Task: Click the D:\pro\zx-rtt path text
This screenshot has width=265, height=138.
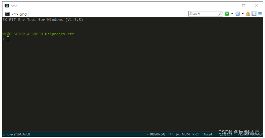Action: pos(59,34)
